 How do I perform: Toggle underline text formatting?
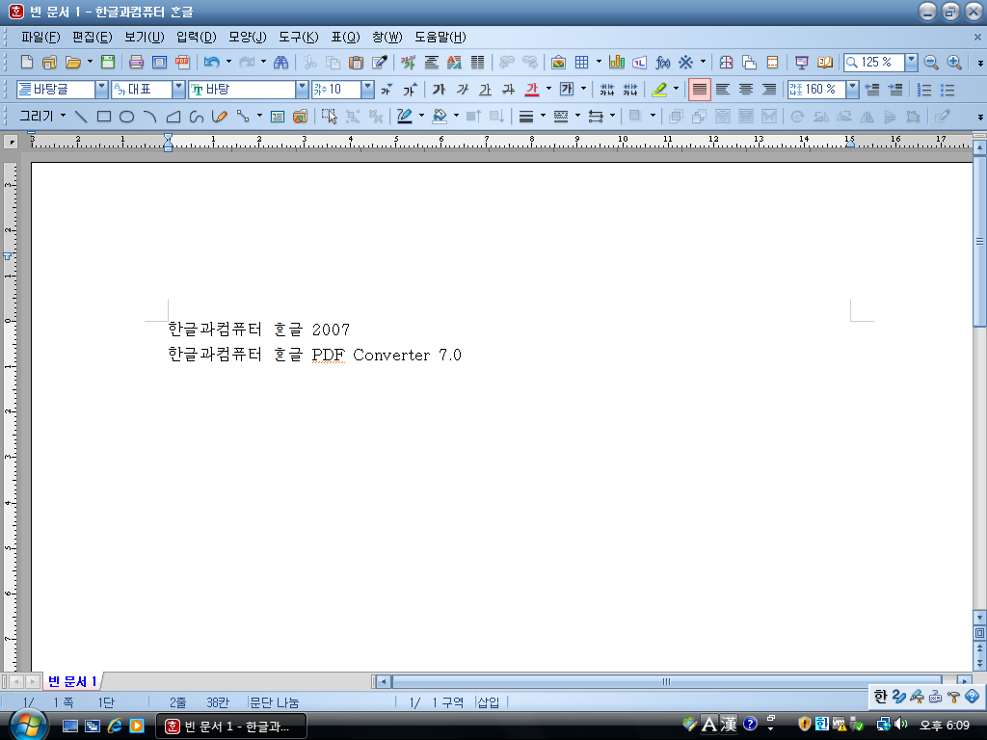tap(485, 90)
